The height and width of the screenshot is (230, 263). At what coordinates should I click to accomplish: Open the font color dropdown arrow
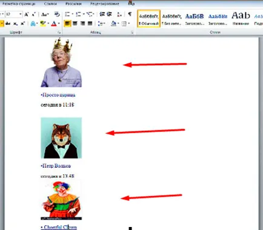tap(59, 24)
